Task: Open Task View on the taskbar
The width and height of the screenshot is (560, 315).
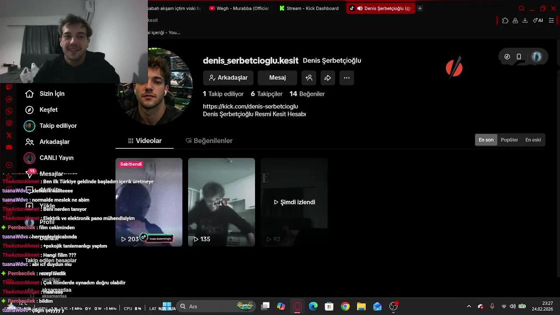Action: point(265,306)
